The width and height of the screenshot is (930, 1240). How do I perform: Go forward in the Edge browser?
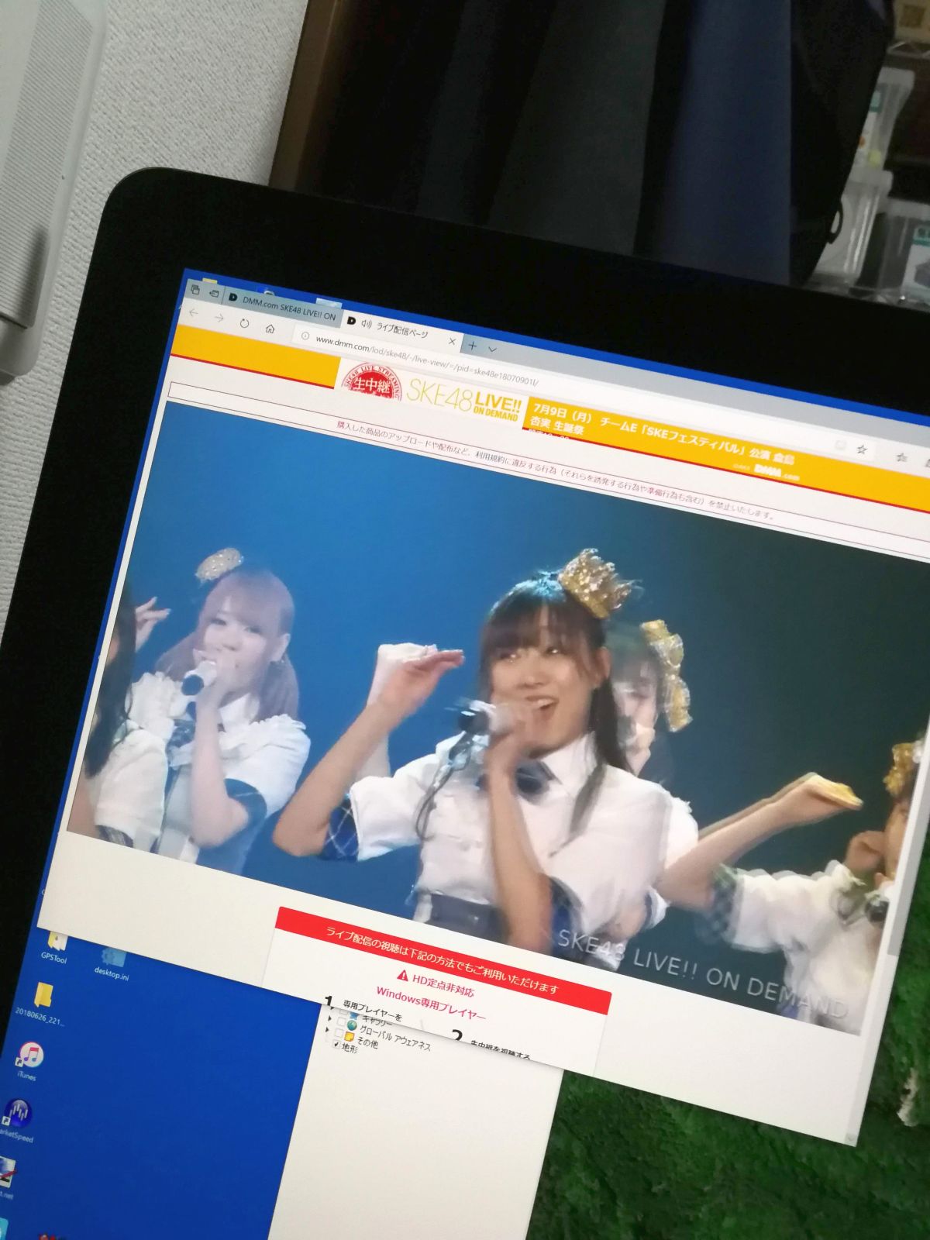coord(219,318)
